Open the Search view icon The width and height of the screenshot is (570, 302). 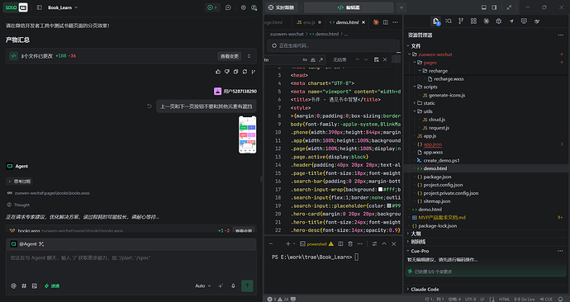(449, 21)
